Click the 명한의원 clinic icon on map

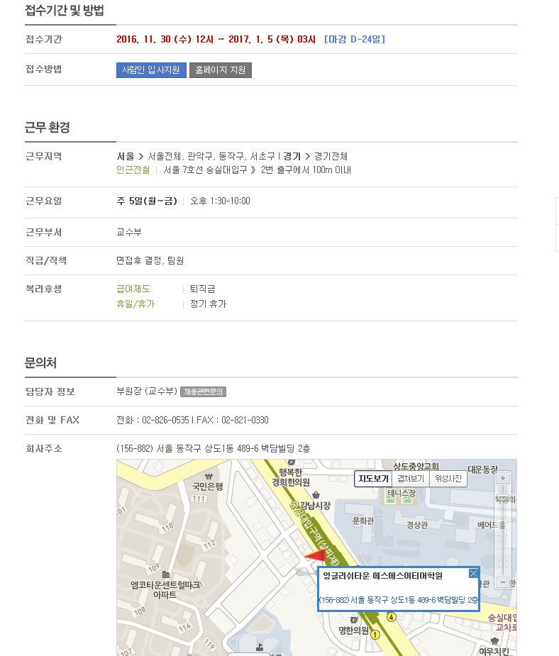tap(354, 620)
